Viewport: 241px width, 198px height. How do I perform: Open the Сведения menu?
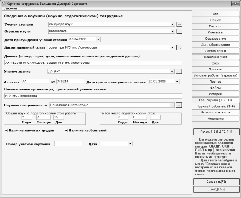coord(10,8)
